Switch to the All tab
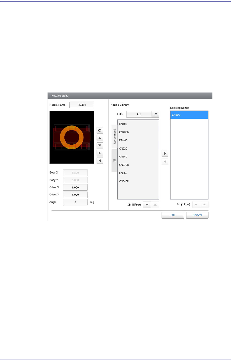 pos(114,161)
